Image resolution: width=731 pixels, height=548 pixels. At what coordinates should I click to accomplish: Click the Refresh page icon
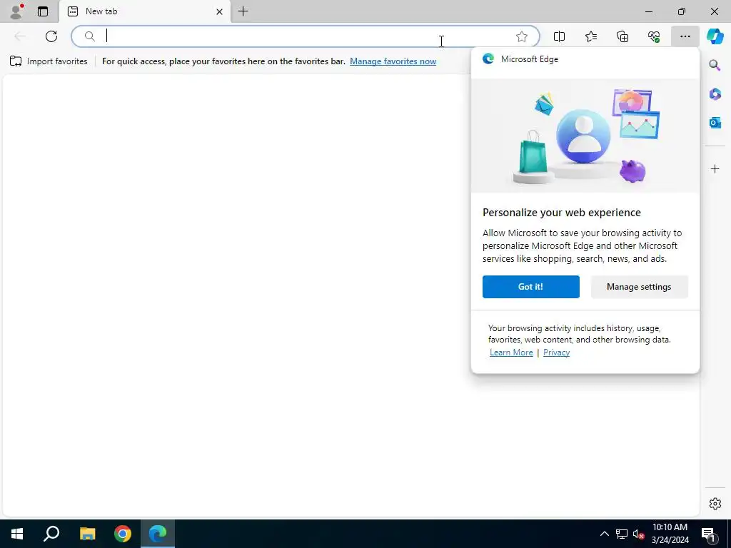point(51,36)
